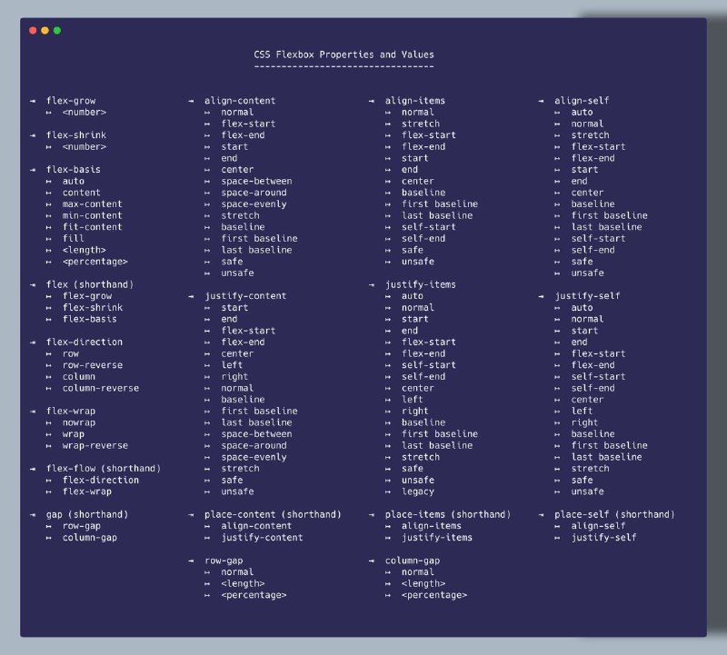Click 'justify-items' under place-items
This screenshot has width=727, height=655.
(x=437, y=538)
